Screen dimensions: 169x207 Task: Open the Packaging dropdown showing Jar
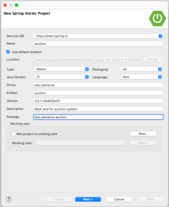(141, 69)
